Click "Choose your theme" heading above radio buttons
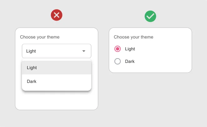 click(x=134, y=37)
